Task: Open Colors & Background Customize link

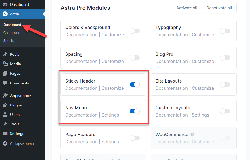Action: (113, 35)
